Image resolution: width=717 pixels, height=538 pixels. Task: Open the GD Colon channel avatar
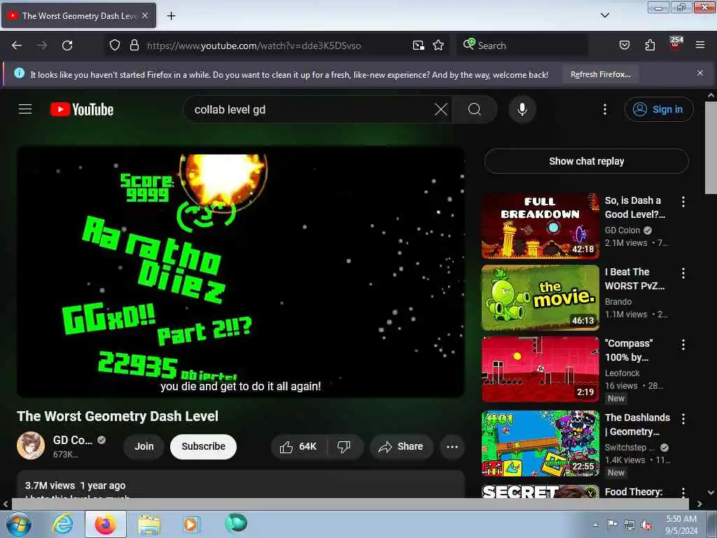[x=31, y=446]
